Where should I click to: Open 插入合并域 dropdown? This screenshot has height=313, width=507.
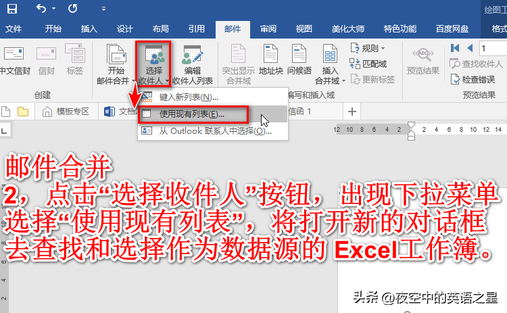point(330,64)
